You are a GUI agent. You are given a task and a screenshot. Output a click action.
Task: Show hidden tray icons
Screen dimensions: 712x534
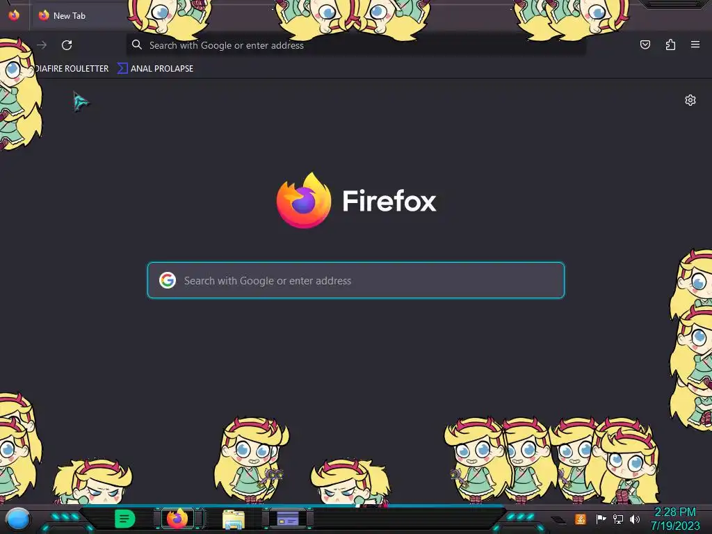[558, 520]
